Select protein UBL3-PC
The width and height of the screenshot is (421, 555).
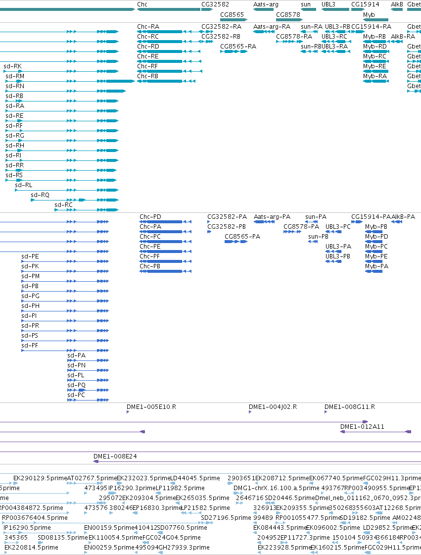coord(338,227)
